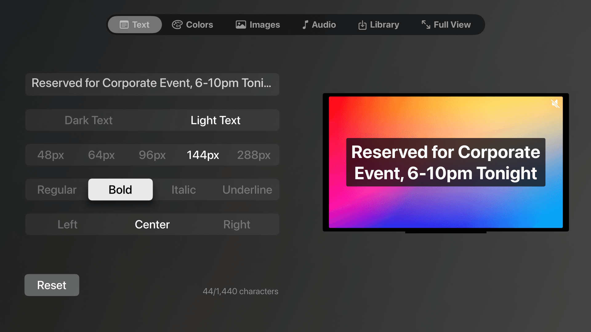Switch text alignment to Right
This screenshot has height=332, width=591.
pos(237,224)
